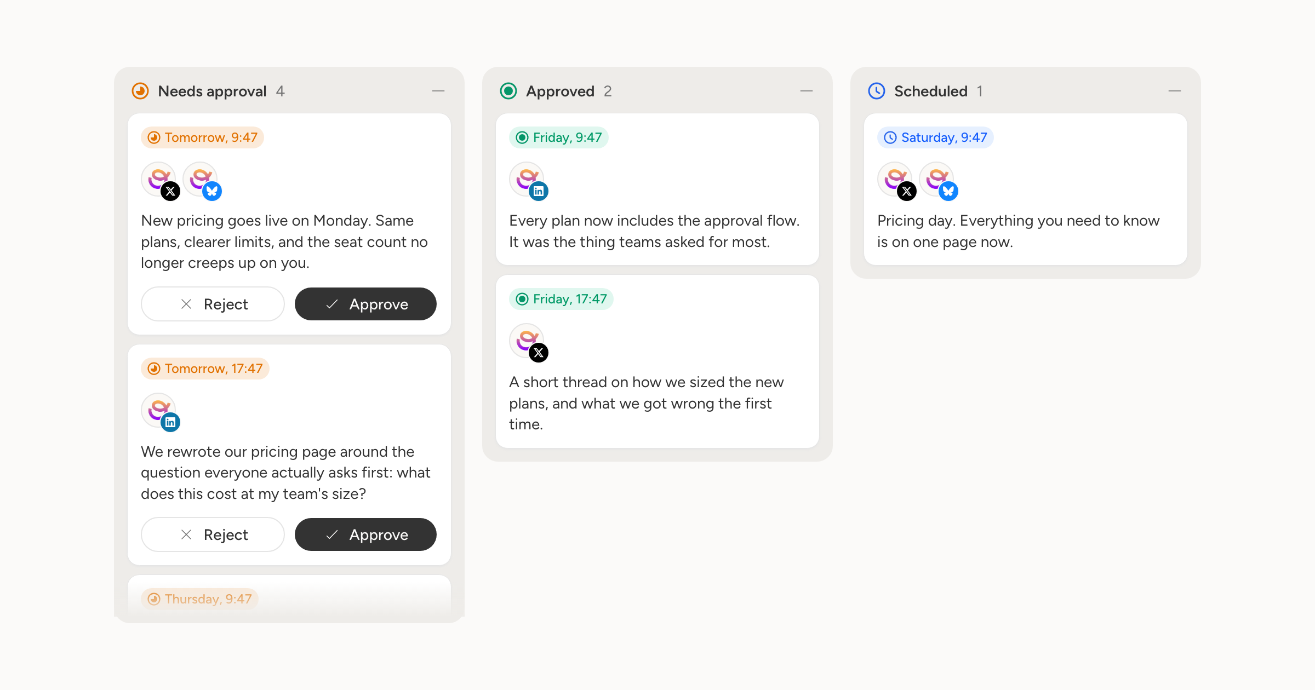Click the Tomorrow, 17:47 time badge
The height and width of the screenshot is (690, 1315).
pyautogui.click(x=205, y=369)
